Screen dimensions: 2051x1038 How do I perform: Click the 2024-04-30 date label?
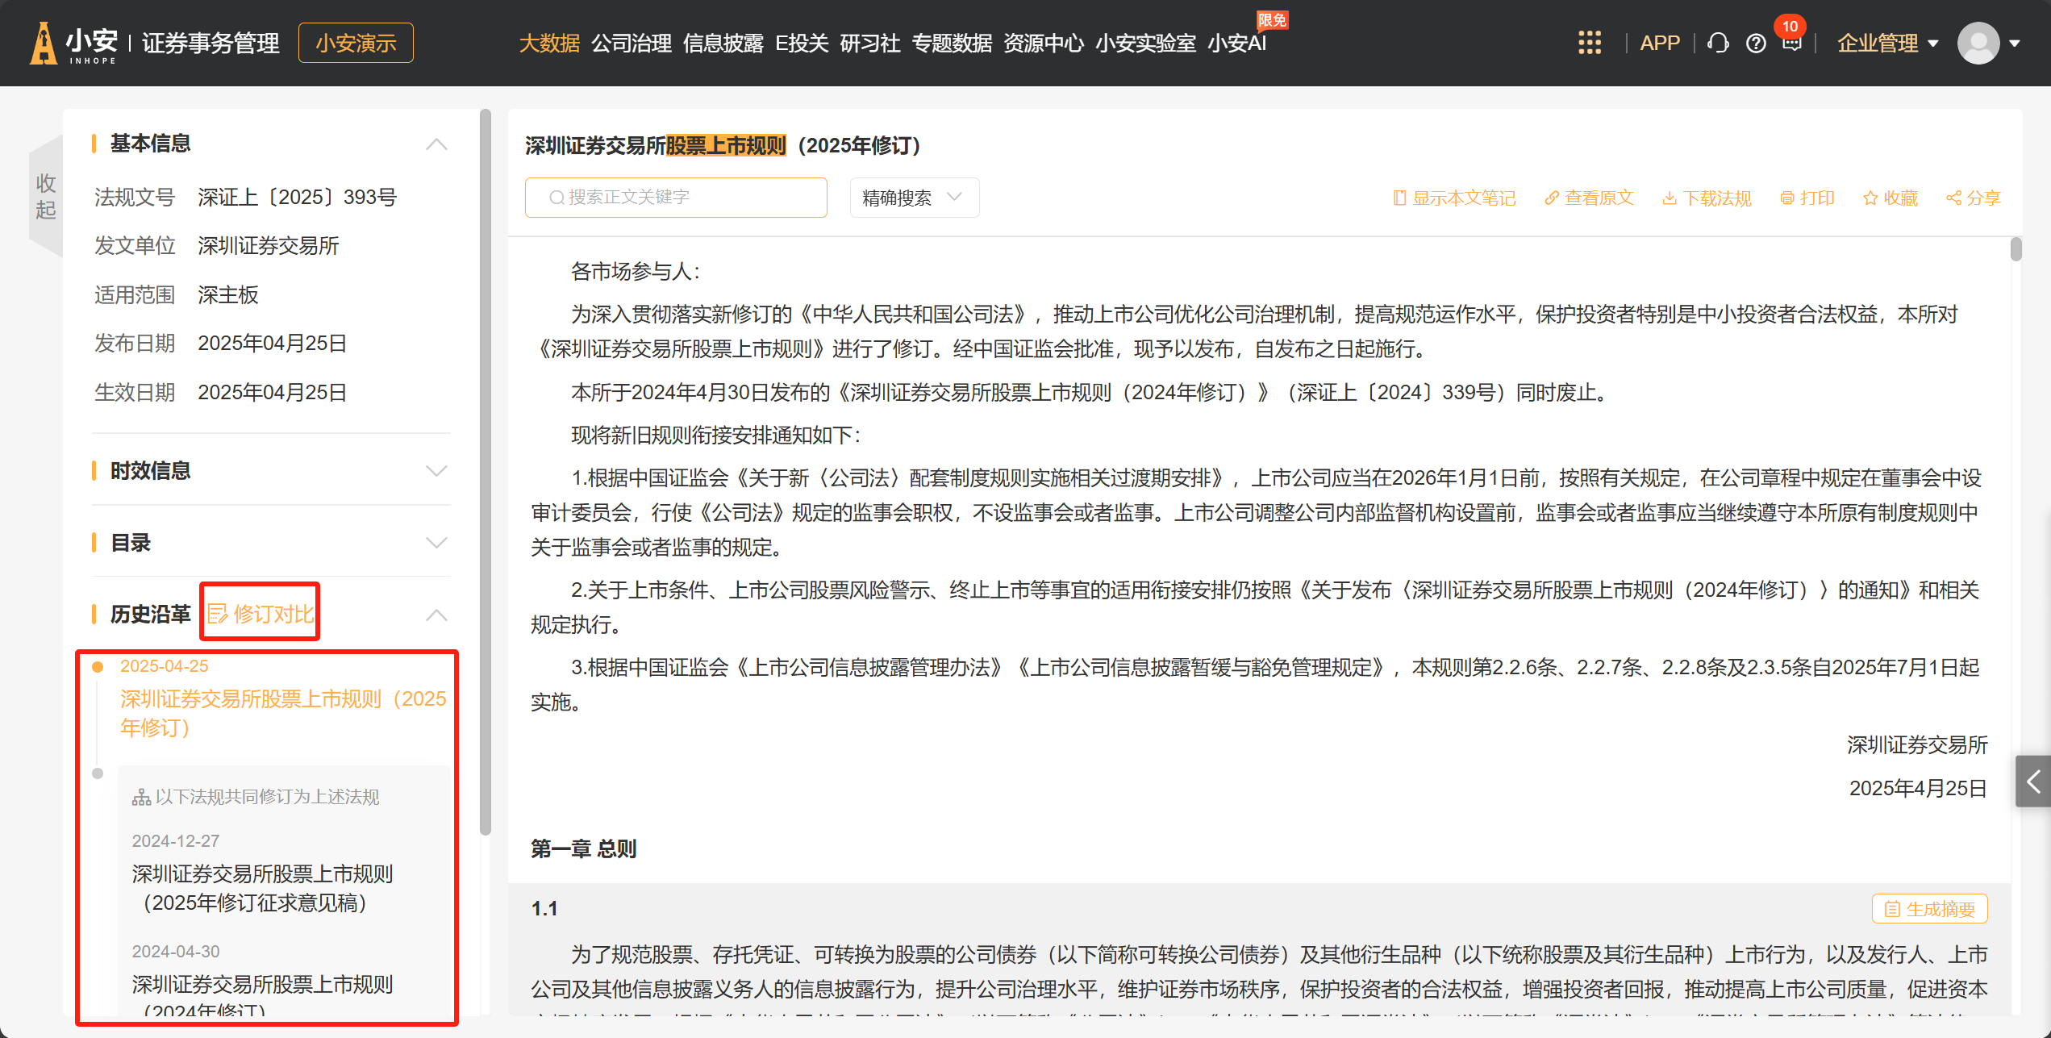coord(176,951)
